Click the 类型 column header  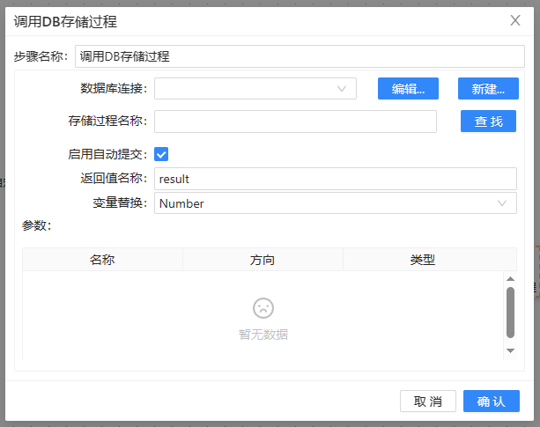(x=423, y=260)
